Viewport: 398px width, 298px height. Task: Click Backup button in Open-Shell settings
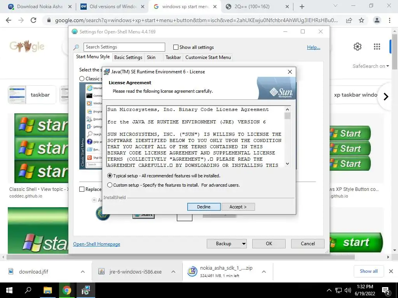coord(223,244)
